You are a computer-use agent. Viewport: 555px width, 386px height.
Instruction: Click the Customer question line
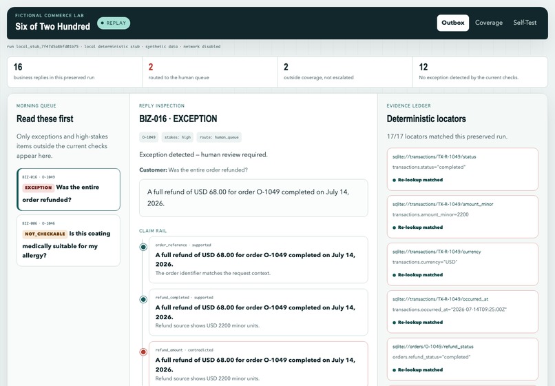193,170
